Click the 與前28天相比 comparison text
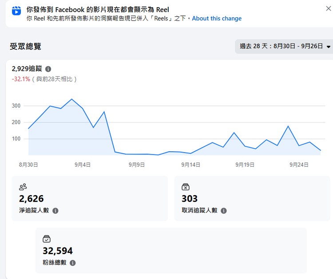Image resolution: width=333 pixels, height=279 pixels. (54, 79)
